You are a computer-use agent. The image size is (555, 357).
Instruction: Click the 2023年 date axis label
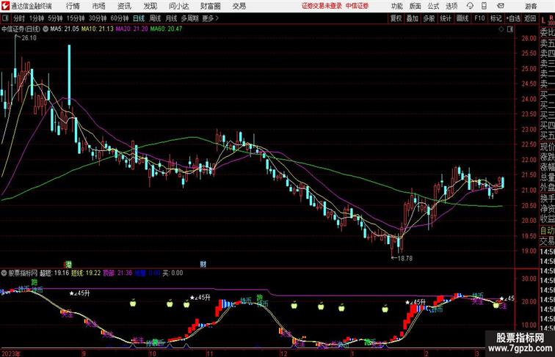click(x=10, y=353)
